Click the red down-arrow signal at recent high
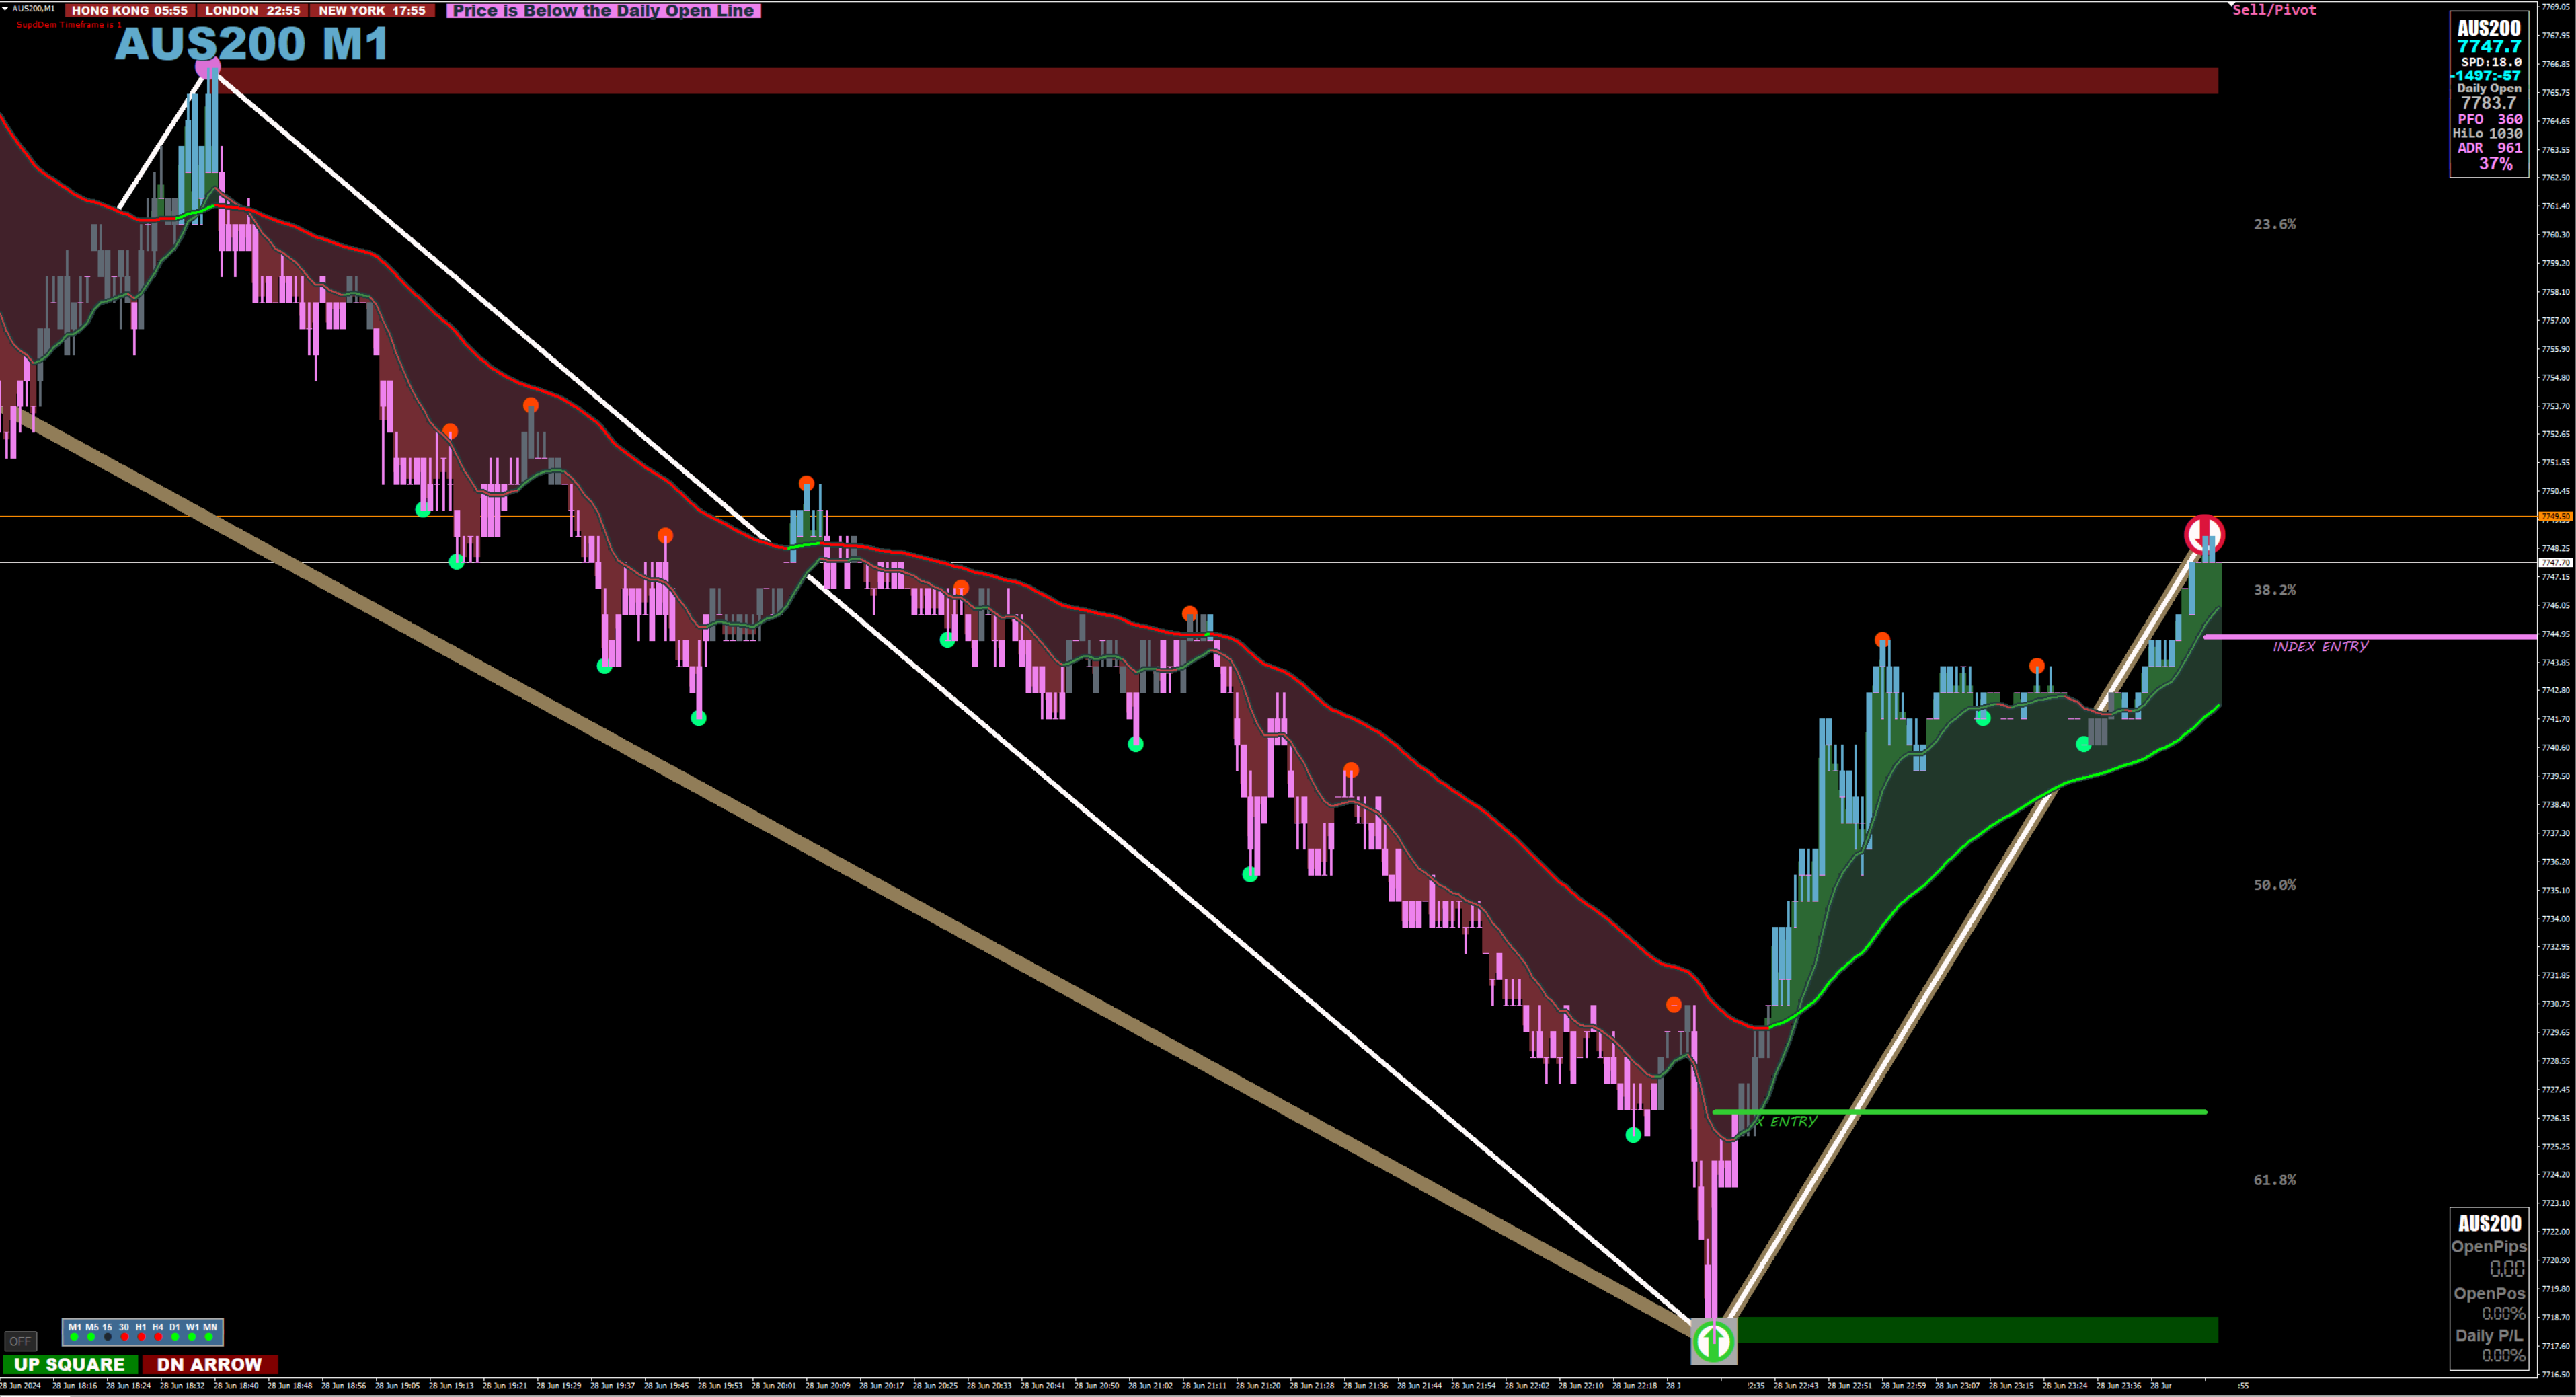This screenshot has height=1397, width=2576. coord(2204,535)
